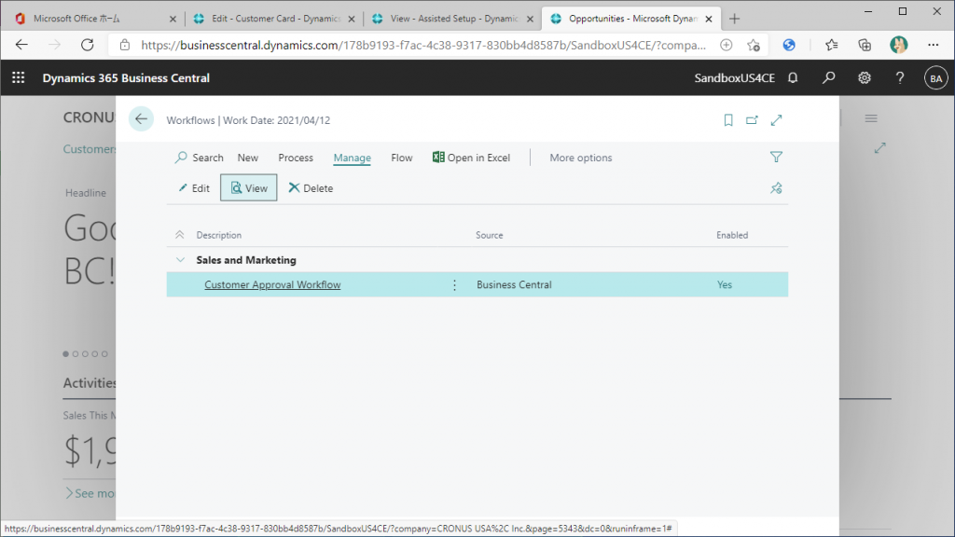Switch to View - Assisted Setup tab

click(x=454, y=19)
